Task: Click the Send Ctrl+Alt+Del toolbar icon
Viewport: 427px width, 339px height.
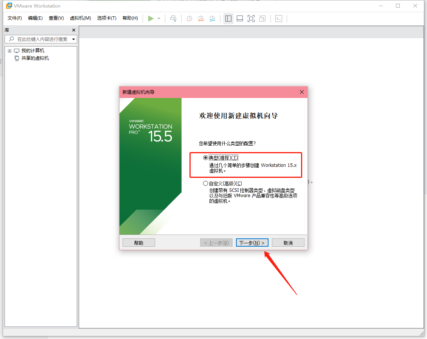Action: 173,19
